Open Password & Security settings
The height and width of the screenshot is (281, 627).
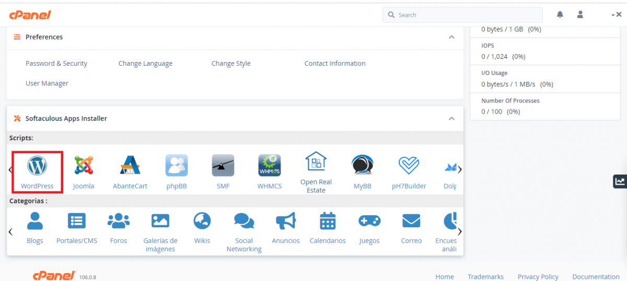(56, 64)
